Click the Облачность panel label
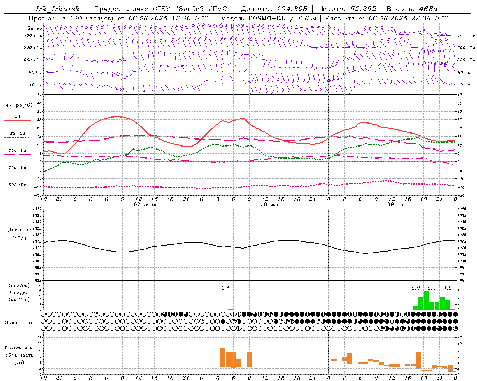Screen dimensions: 477x381 tap(19, 323)
